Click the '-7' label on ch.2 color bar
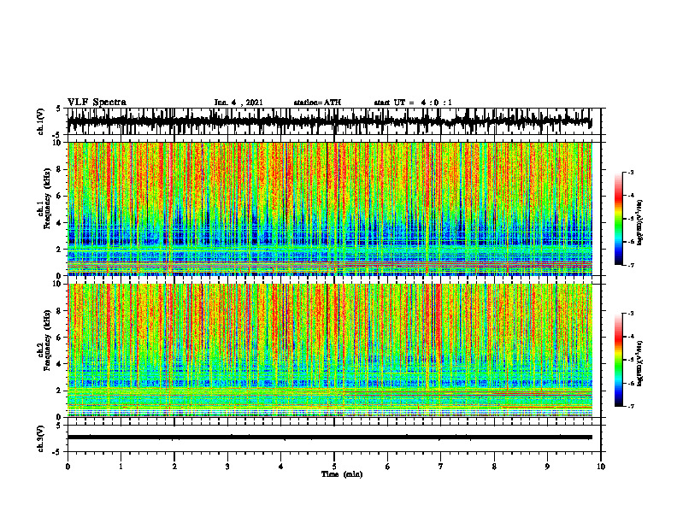Viewport: 677px width, 523px height. click(631, 406)
